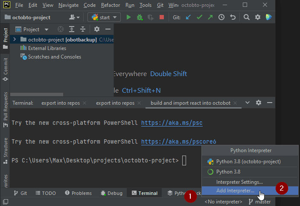The image size is (300, 206).
Task: Show Git history clock icon
Action: coord(221,18)
